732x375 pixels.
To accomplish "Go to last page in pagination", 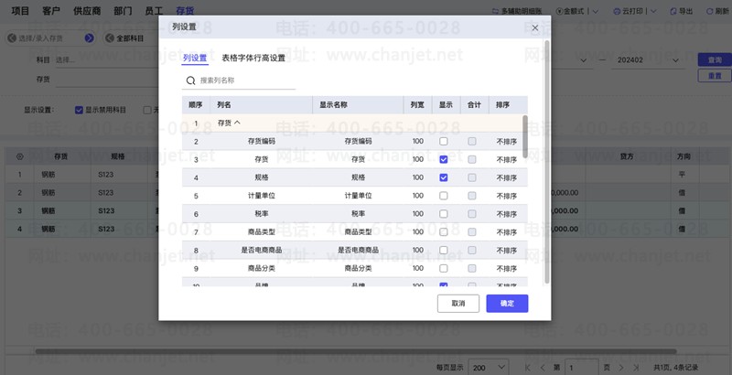I will click(x=636, y=368).
